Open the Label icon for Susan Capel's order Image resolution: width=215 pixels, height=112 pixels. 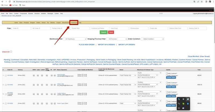pos(38,103)
